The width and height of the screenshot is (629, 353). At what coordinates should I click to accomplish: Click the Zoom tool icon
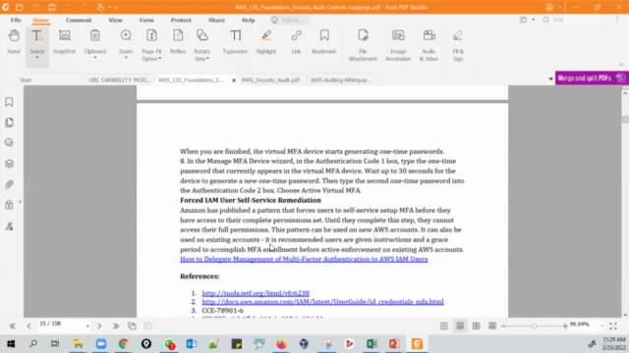pyautogui.click(x=126, y=36)
